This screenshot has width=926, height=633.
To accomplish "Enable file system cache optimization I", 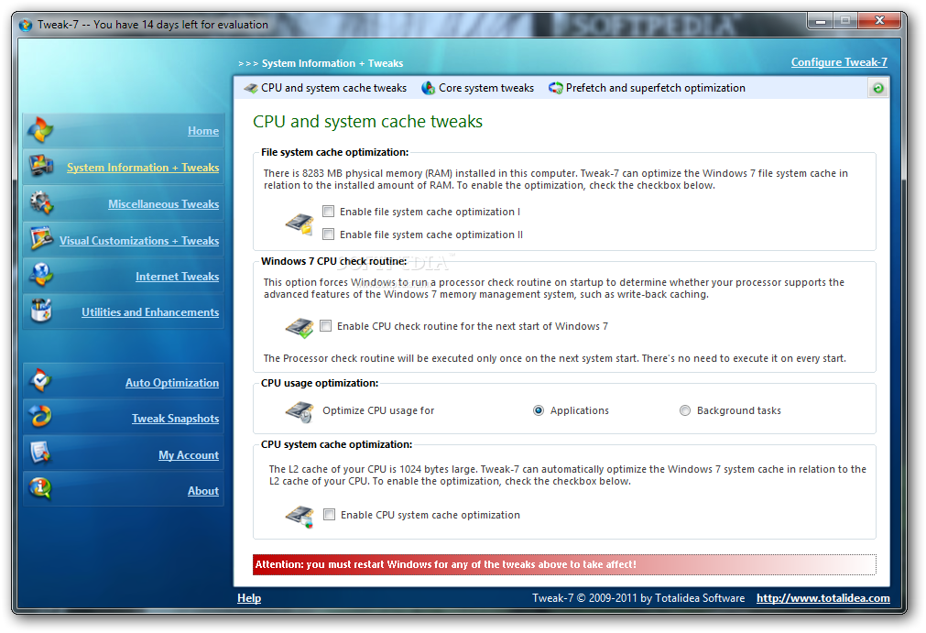I will (x=328, y=212).
